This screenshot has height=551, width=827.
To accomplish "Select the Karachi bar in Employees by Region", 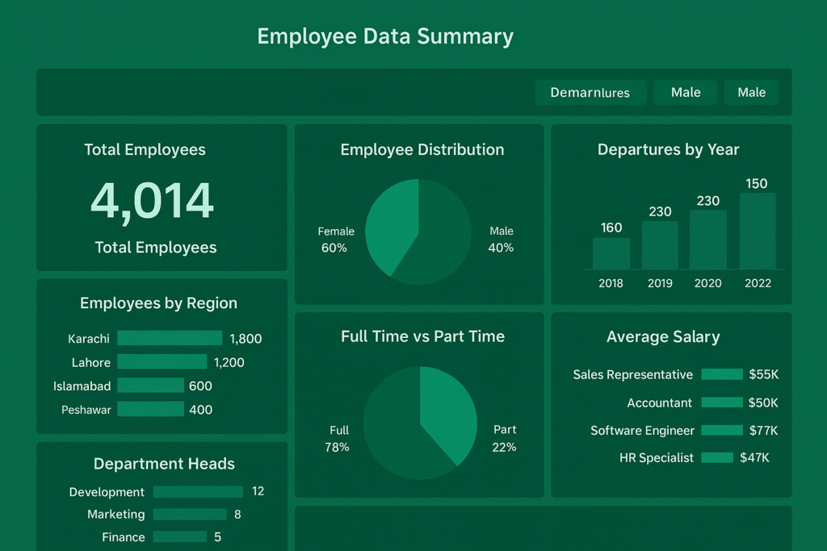I will coord(170,338).
